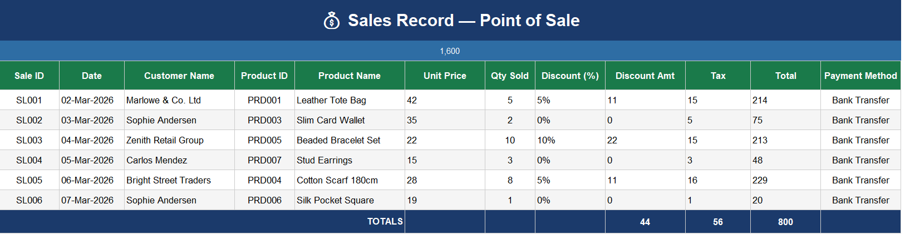
Task: Select date 05-Mar-2026 cell
Action: click(x=92, y=160)
